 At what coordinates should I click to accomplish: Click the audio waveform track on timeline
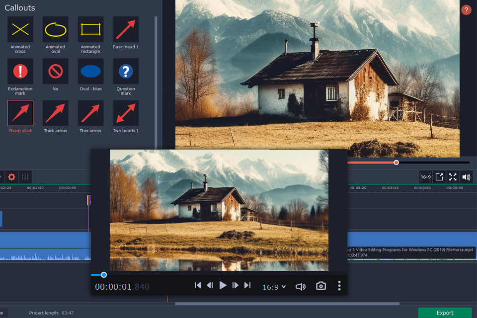pos(45,254)
